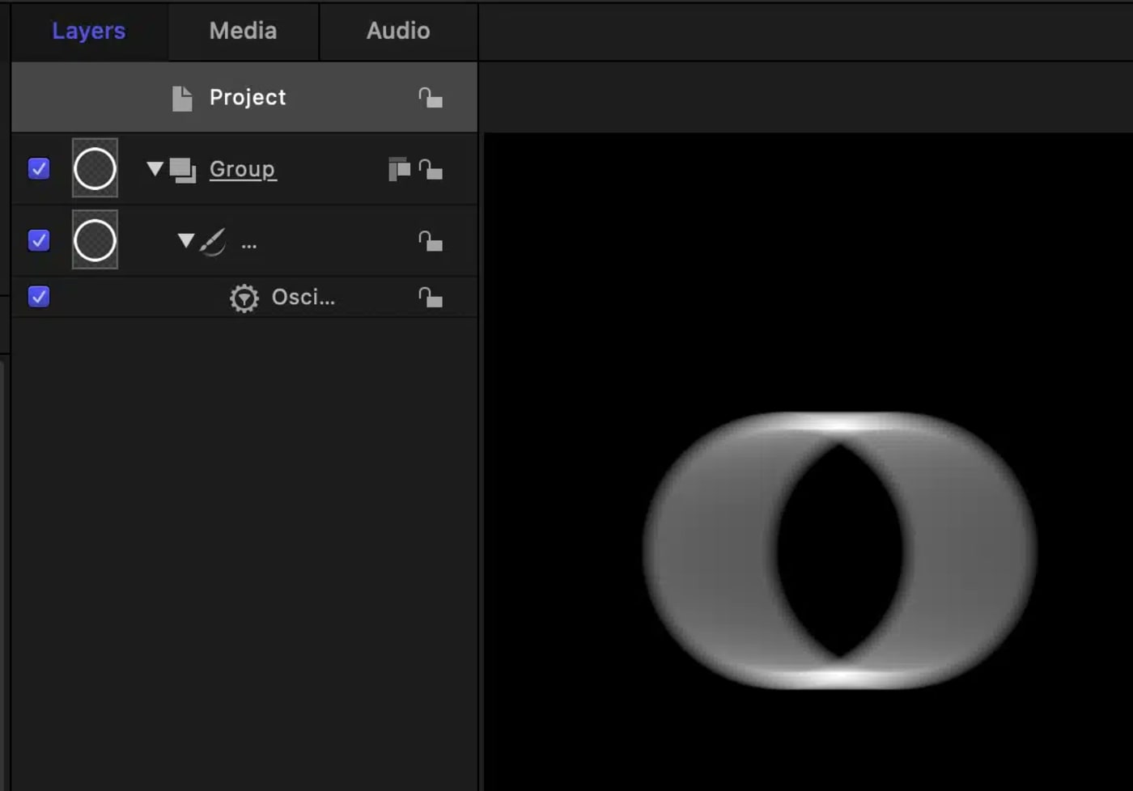The image size is (1133, 791).
Task: Collapse the Group disclosure triangle
Action: point(155,168)
